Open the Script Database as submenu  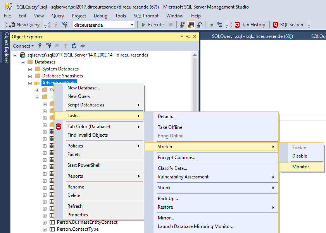click(99, 105)
